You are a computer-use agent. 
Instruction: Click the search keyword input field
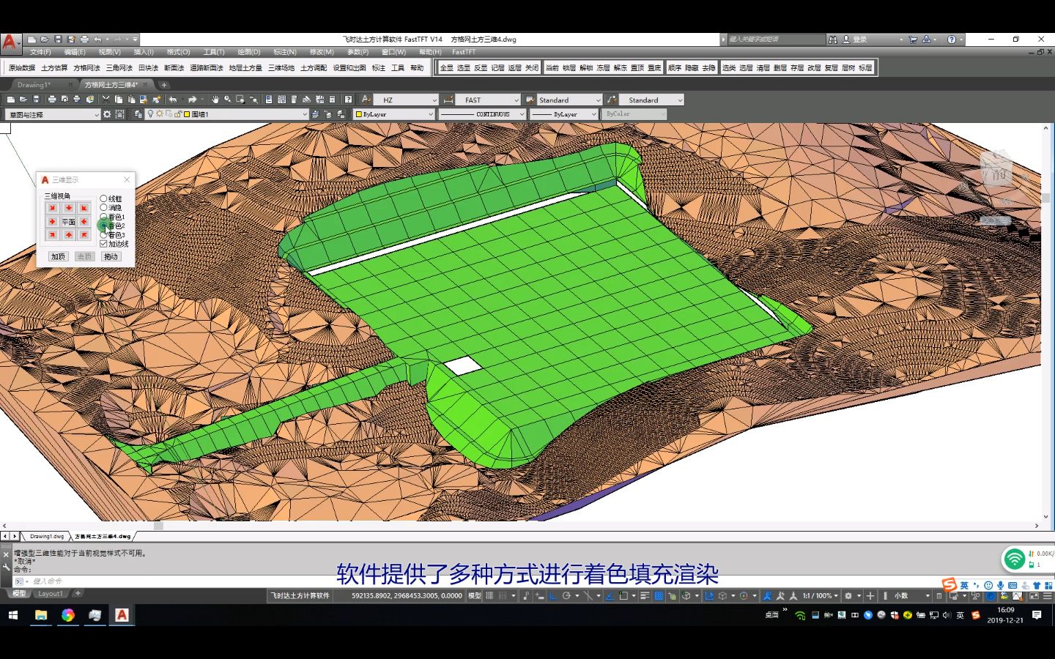pyautogui.click(x=777, y=40)
